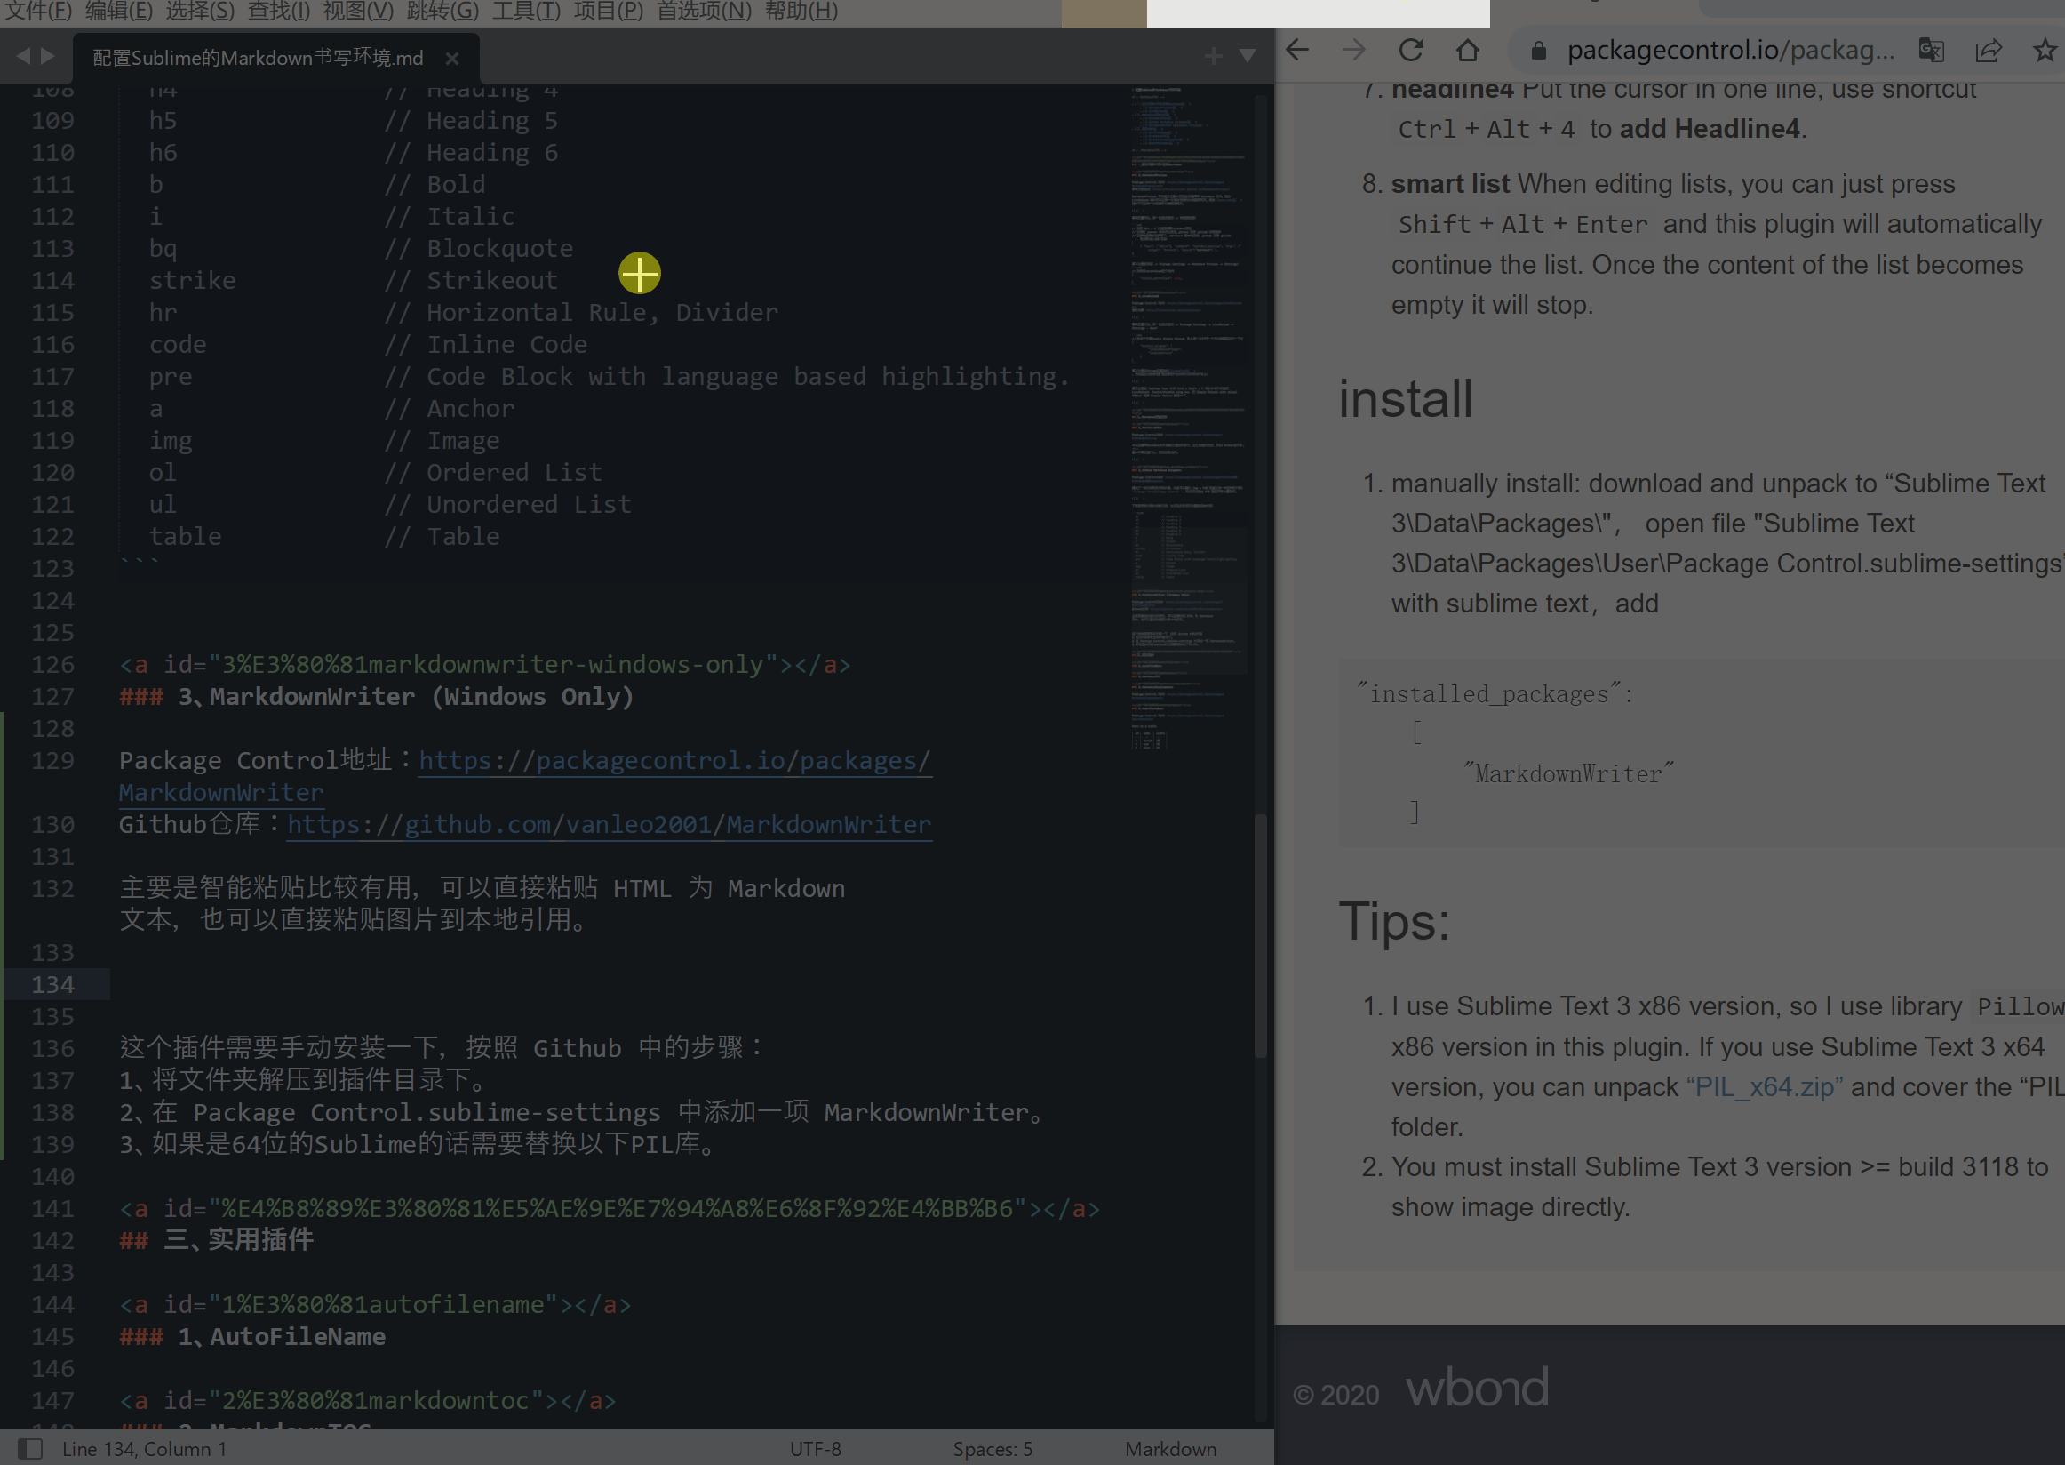Go back in browser history
The width and height of the screenshot is (2065, 1465).
coord(1296,51)
